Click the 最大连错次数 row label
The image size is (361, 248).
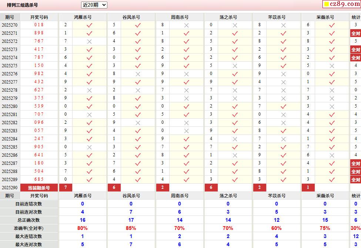click(x=29, y=236)
